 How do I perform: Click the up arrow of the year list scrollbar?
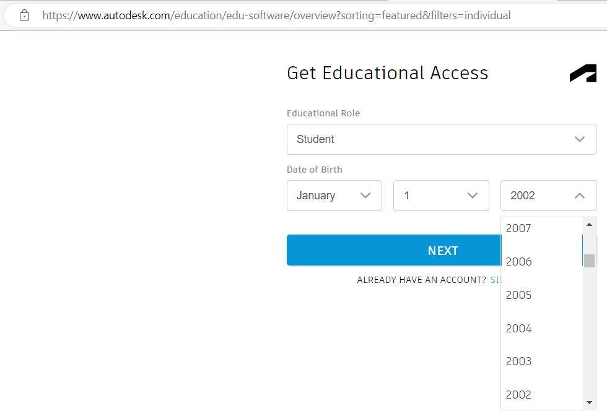589,225
